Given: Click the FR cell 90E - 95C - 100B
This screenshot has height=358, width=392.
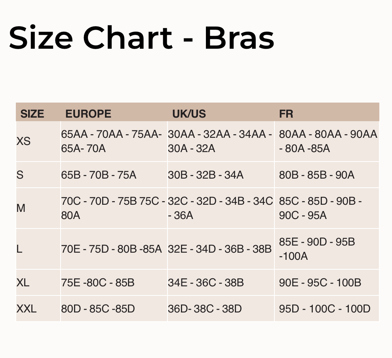Looking at the screenshot, I should tap(320, 283).
